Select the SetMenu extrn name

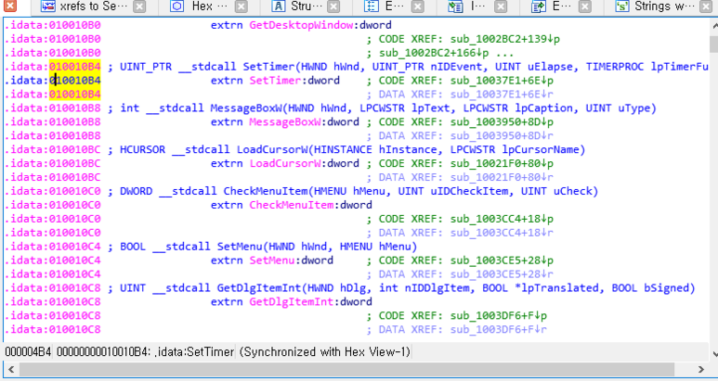tap(271, 260)
